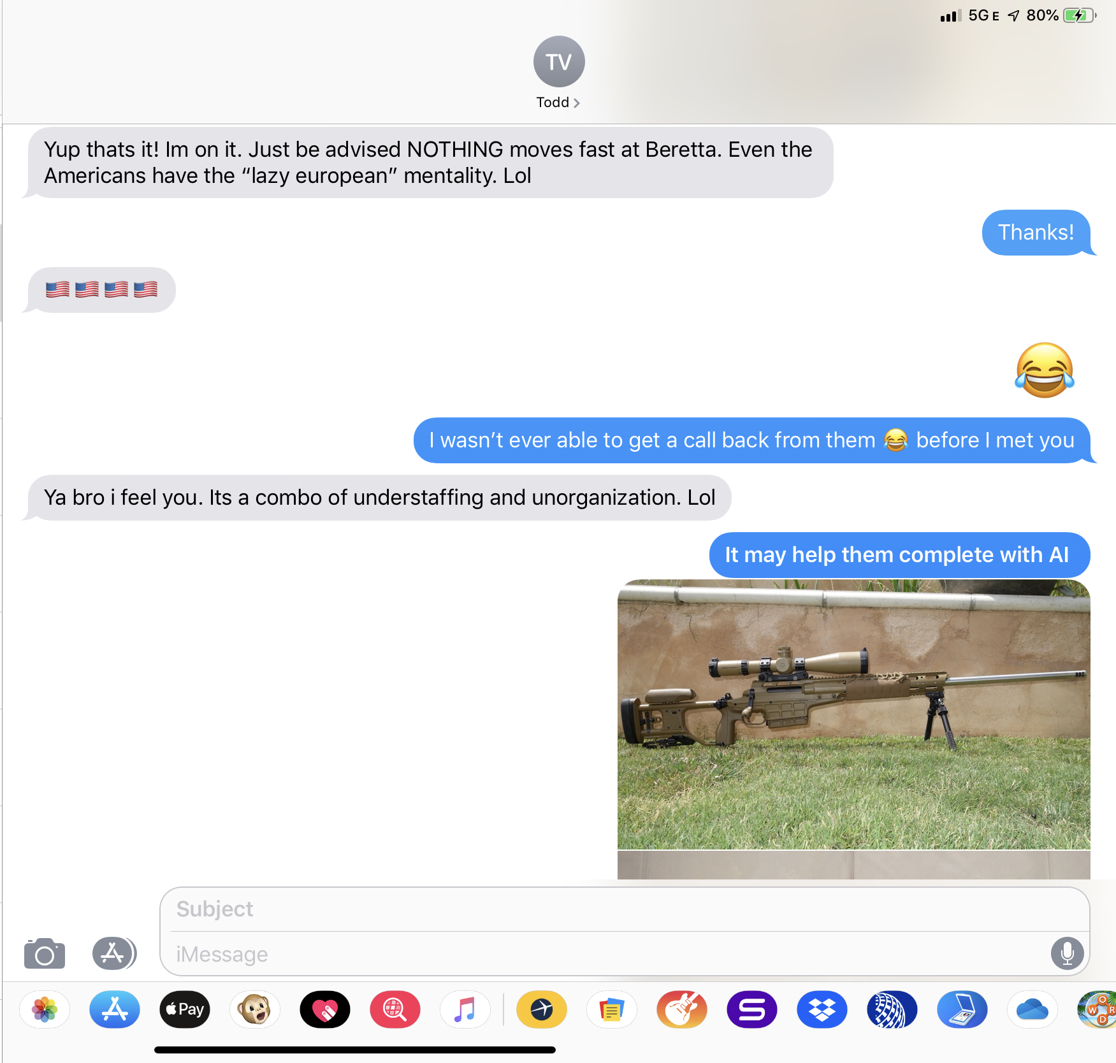Open the red images search icon
This screenshot has width=1116, height=1063.
395,1009
